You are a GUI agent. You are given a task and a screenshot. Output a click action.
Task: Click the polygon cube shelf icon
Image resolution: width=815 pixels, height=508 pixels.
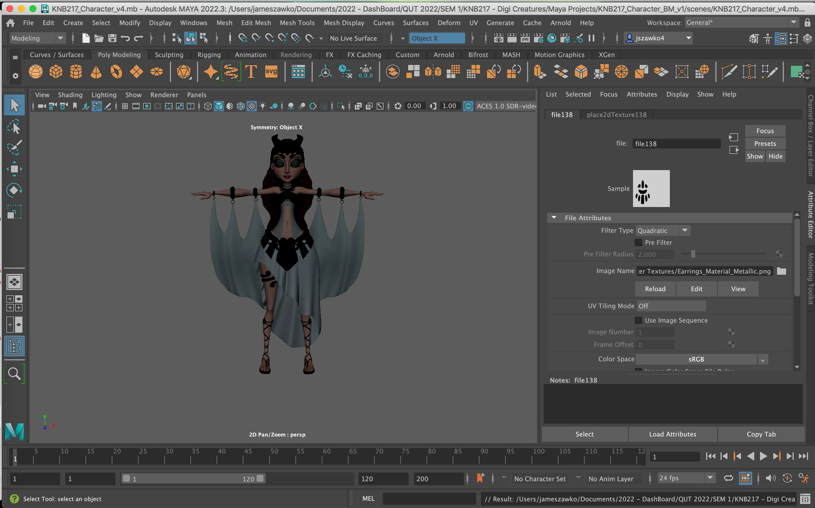(x=56, y=72)
